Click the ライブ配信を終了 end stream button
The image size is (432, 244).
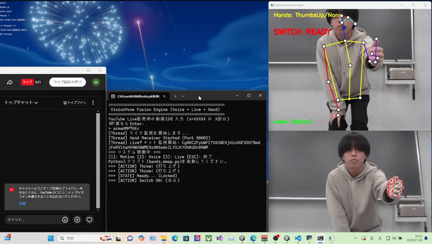[x=68, y=82]
